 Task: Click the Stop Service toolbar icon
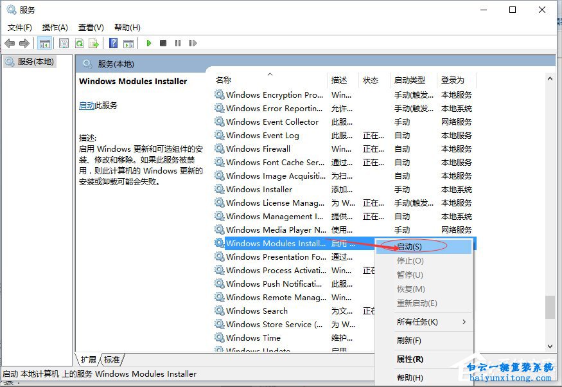click(x=162, y=43)
